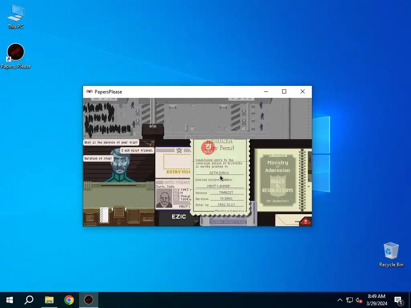This screenshot has width=411, height=308.
Task: Click the "Duration of stay?" speech bubble
Action: [x=98, y=158]
